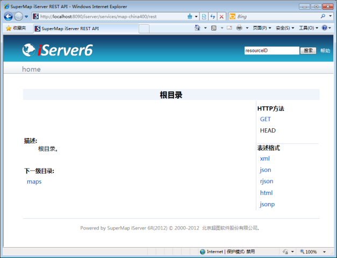This screenshot has width=337, height=258.
Task: Click the Bing provider icon
Action: tap(232, 16)
